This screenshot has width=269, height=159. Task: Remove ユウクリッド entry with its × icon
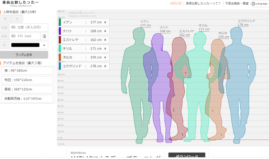tap(105, 66)
